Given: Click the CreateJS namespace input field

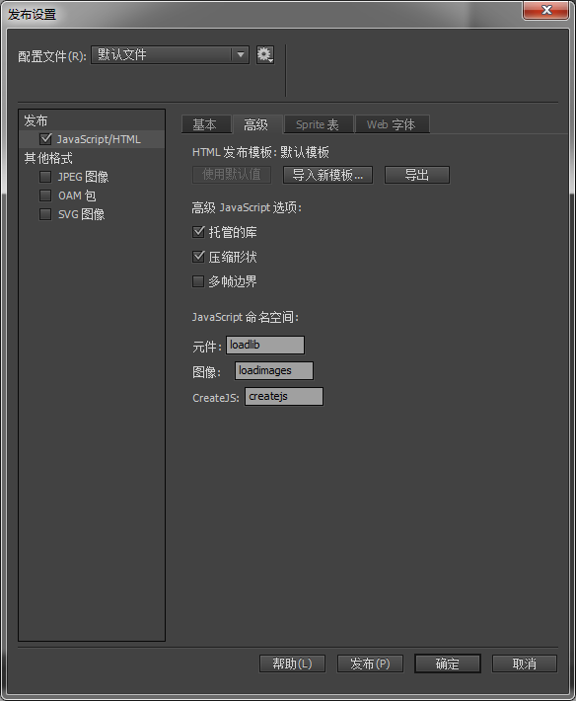Looking at the screenshot, I should click(284, 397).
